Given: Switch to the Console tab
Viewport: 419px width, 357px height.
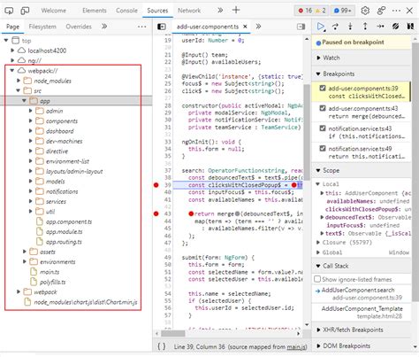Looking at the screenshot, I should [x=126, y=11].
